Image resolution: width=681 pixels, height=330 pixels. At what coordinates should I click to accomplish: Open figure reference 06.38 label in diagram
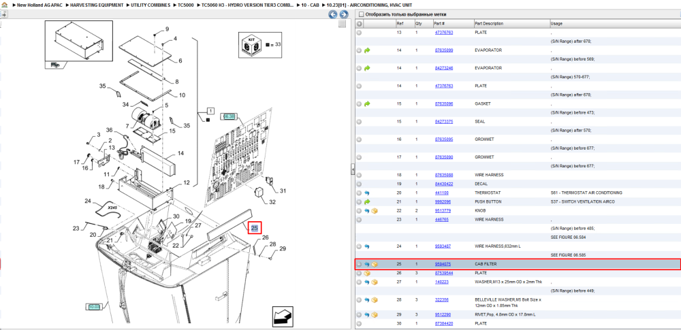[229, 116]
